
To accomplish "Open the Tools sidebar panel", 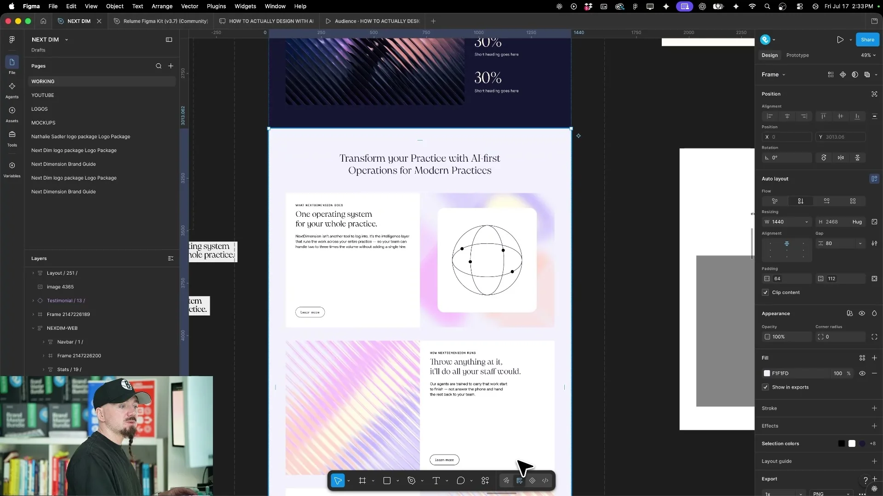I will click(12, 139).
